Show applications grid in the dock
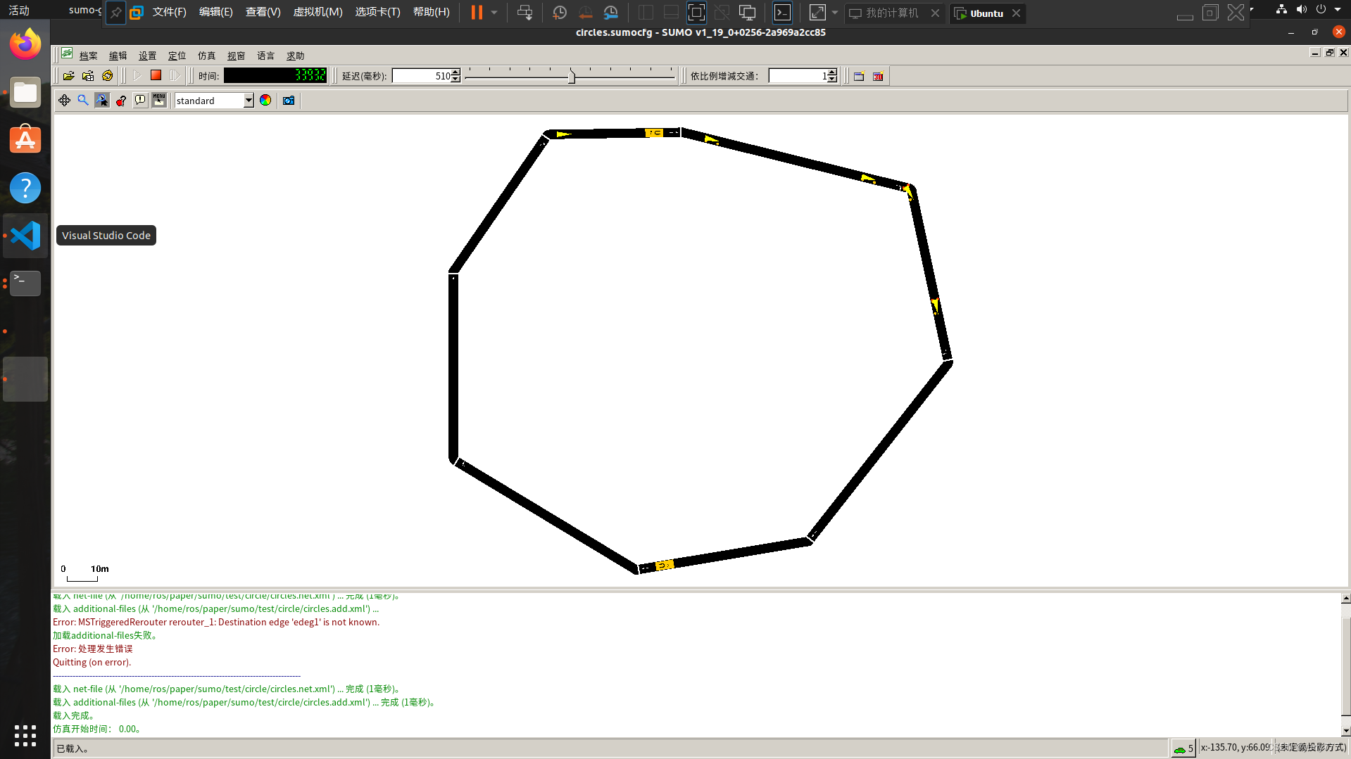Viewport: 1351px width, 759px height. (25, 736)
